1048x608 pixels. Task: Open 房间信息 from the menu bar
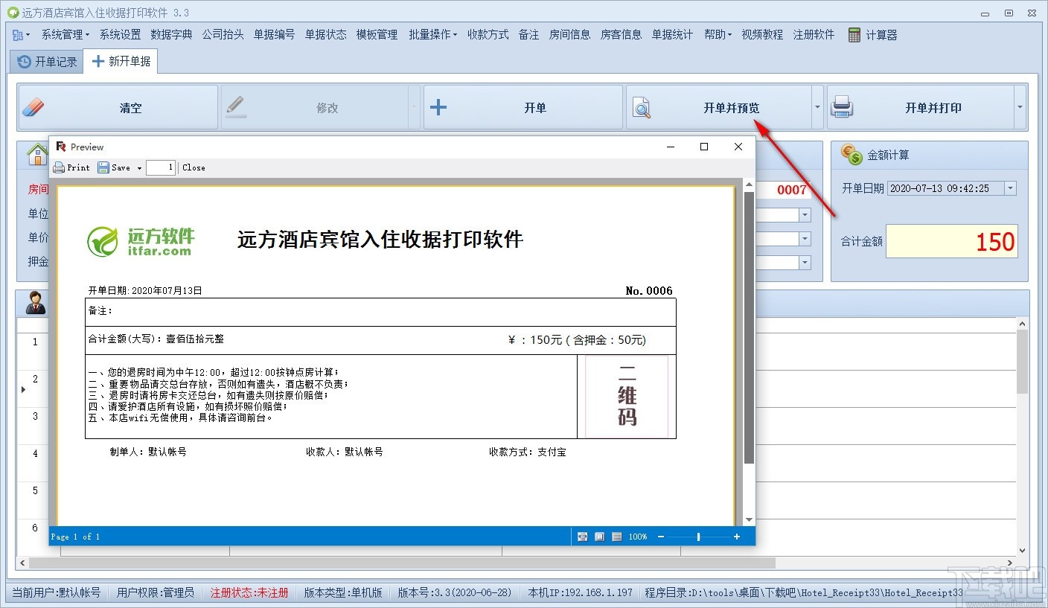[x=569, y=34]
